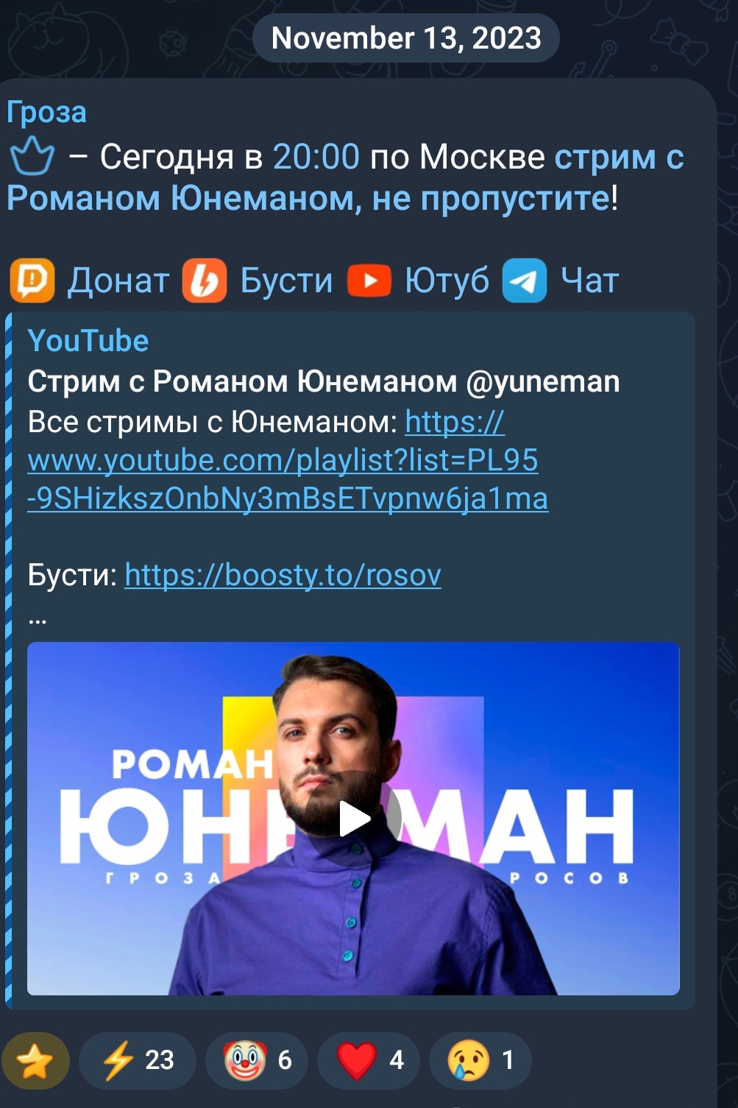Open the Гроза channel name
This screenshot has width=738, height=1108.
(x=46, y=112)
